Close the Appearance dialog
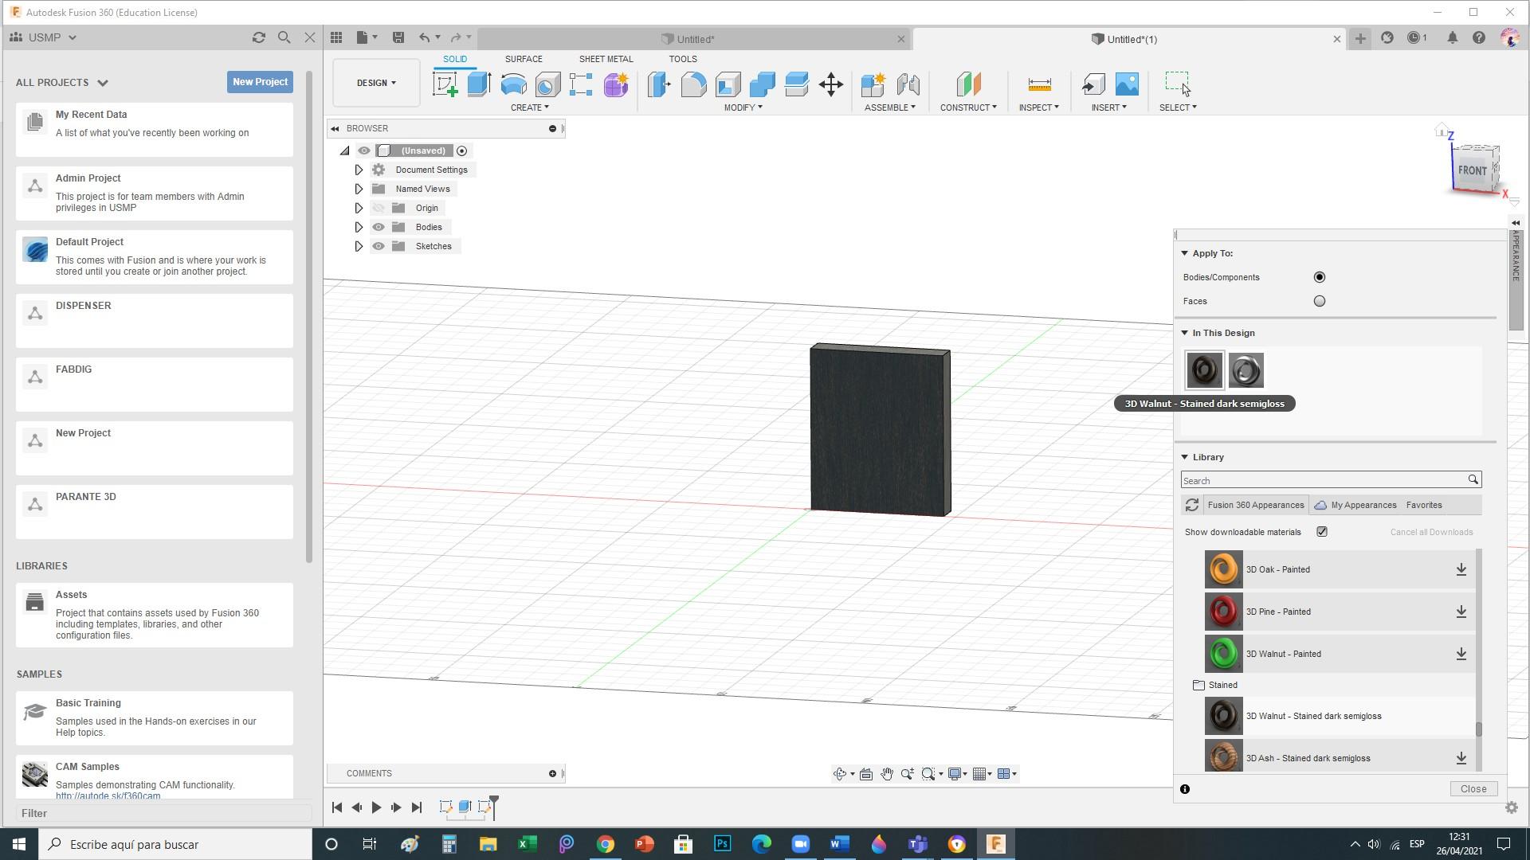The height and width of the screenshot is (860, 1530). pos(1473,789)
